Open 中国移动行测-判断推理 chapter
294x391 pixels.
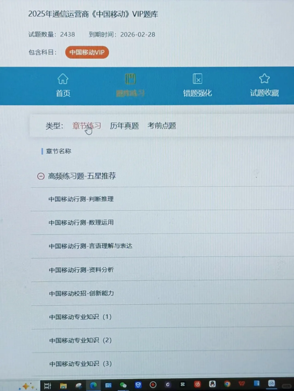[x=81, y=199]
